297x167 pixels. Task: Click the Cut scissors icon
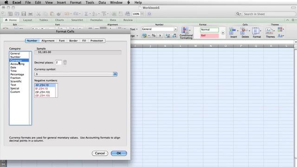(x=39, y=14)
